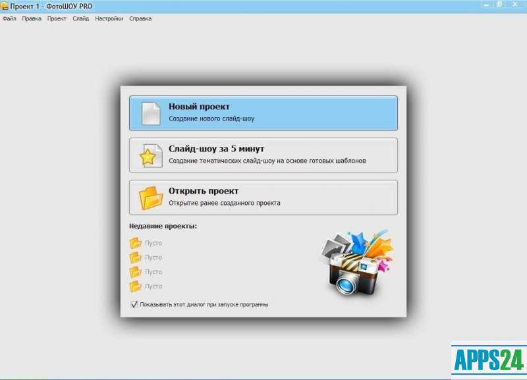The height and width of the screenshot is (380, 527).
Task: Select the second folder icon under Недавние проекты
Action: tap(136, 258)
